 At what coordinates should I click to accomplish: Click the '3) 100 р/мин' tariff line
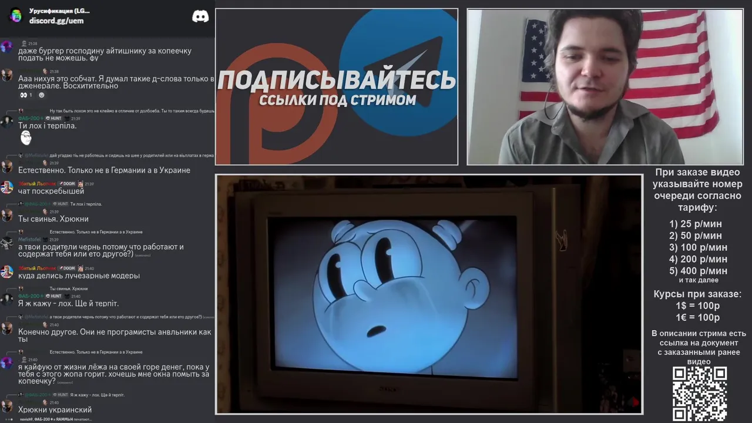click(698, 247)
